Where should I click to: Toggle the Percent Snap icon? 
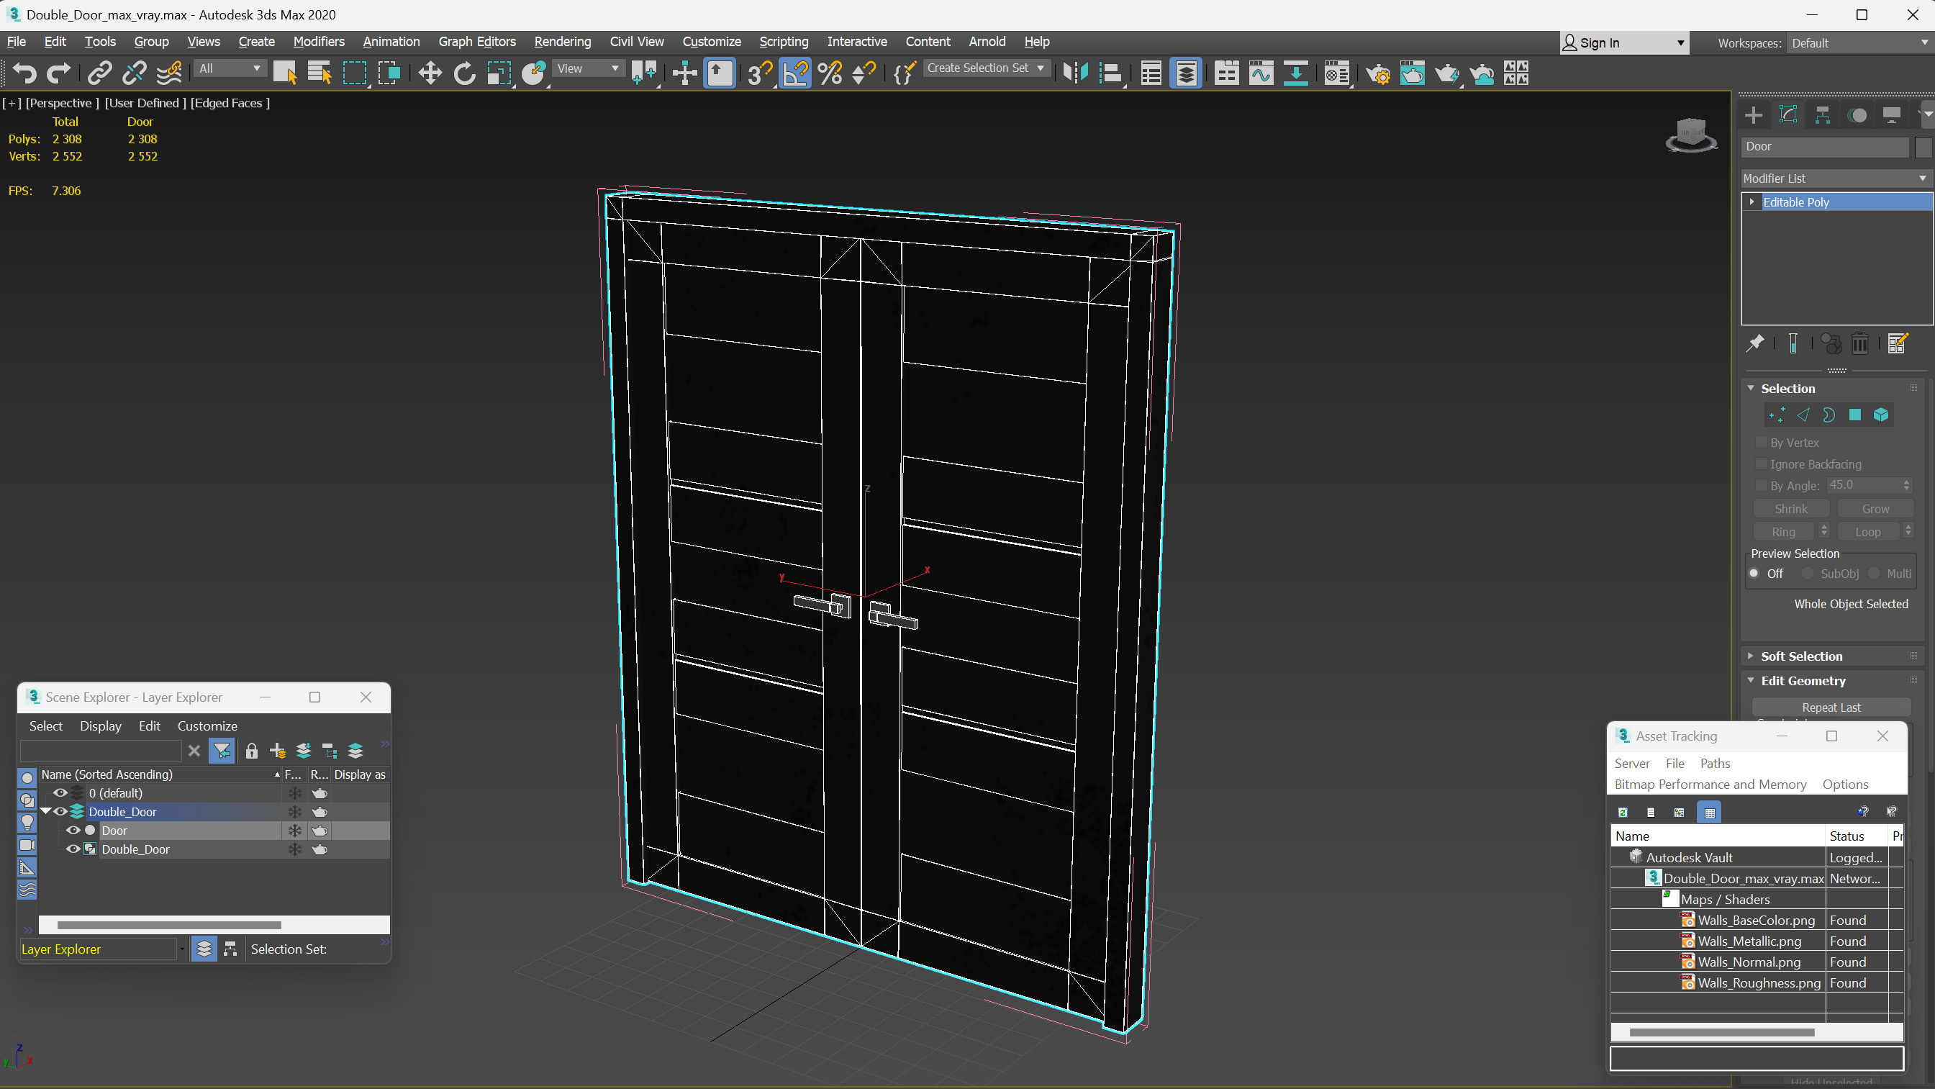click(x=829, y=73)
